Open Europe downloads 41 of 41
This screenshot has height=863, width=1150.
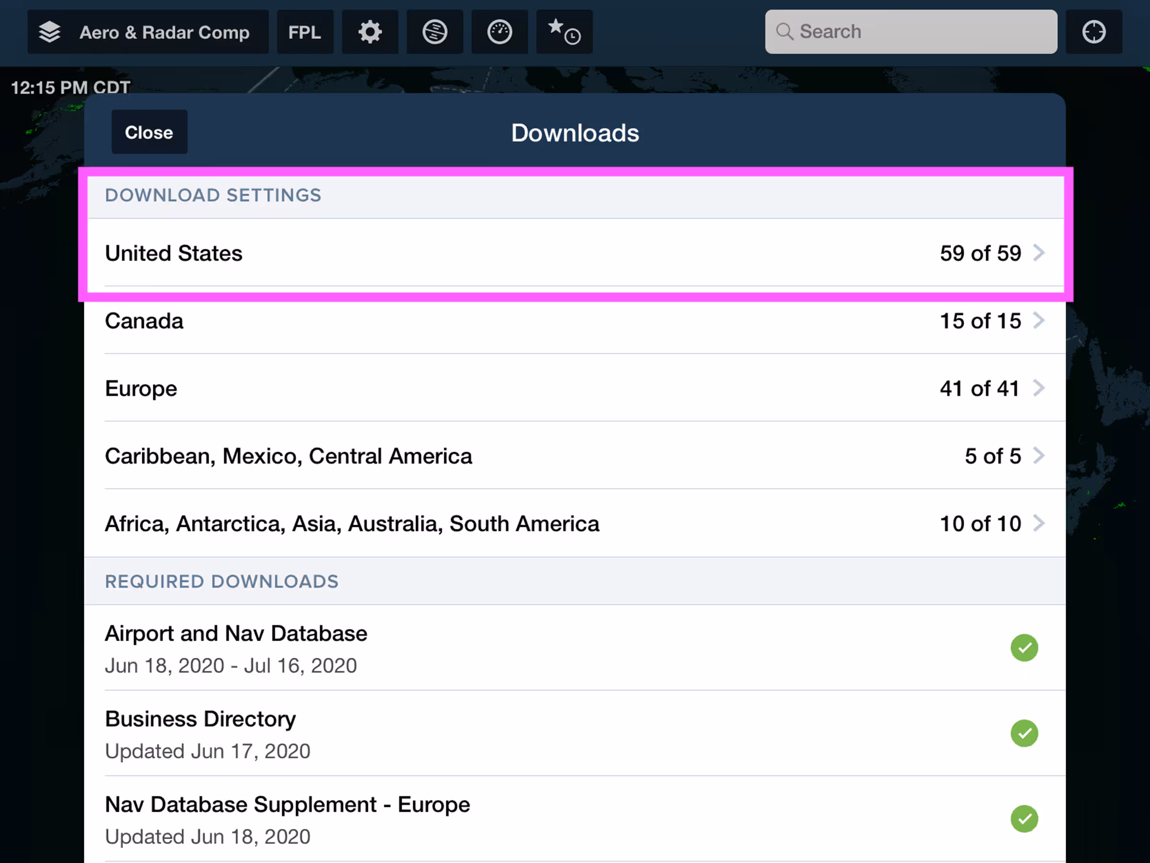click(x=575, y=388)
